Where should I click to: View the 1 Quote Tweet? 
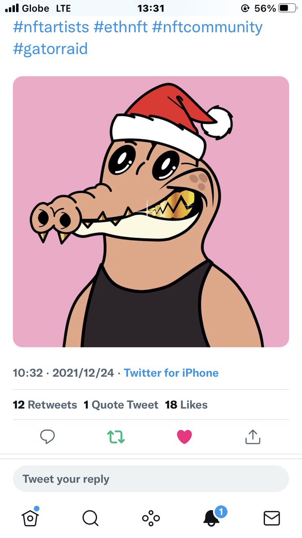pyautogui.click(x=121, y=405)
